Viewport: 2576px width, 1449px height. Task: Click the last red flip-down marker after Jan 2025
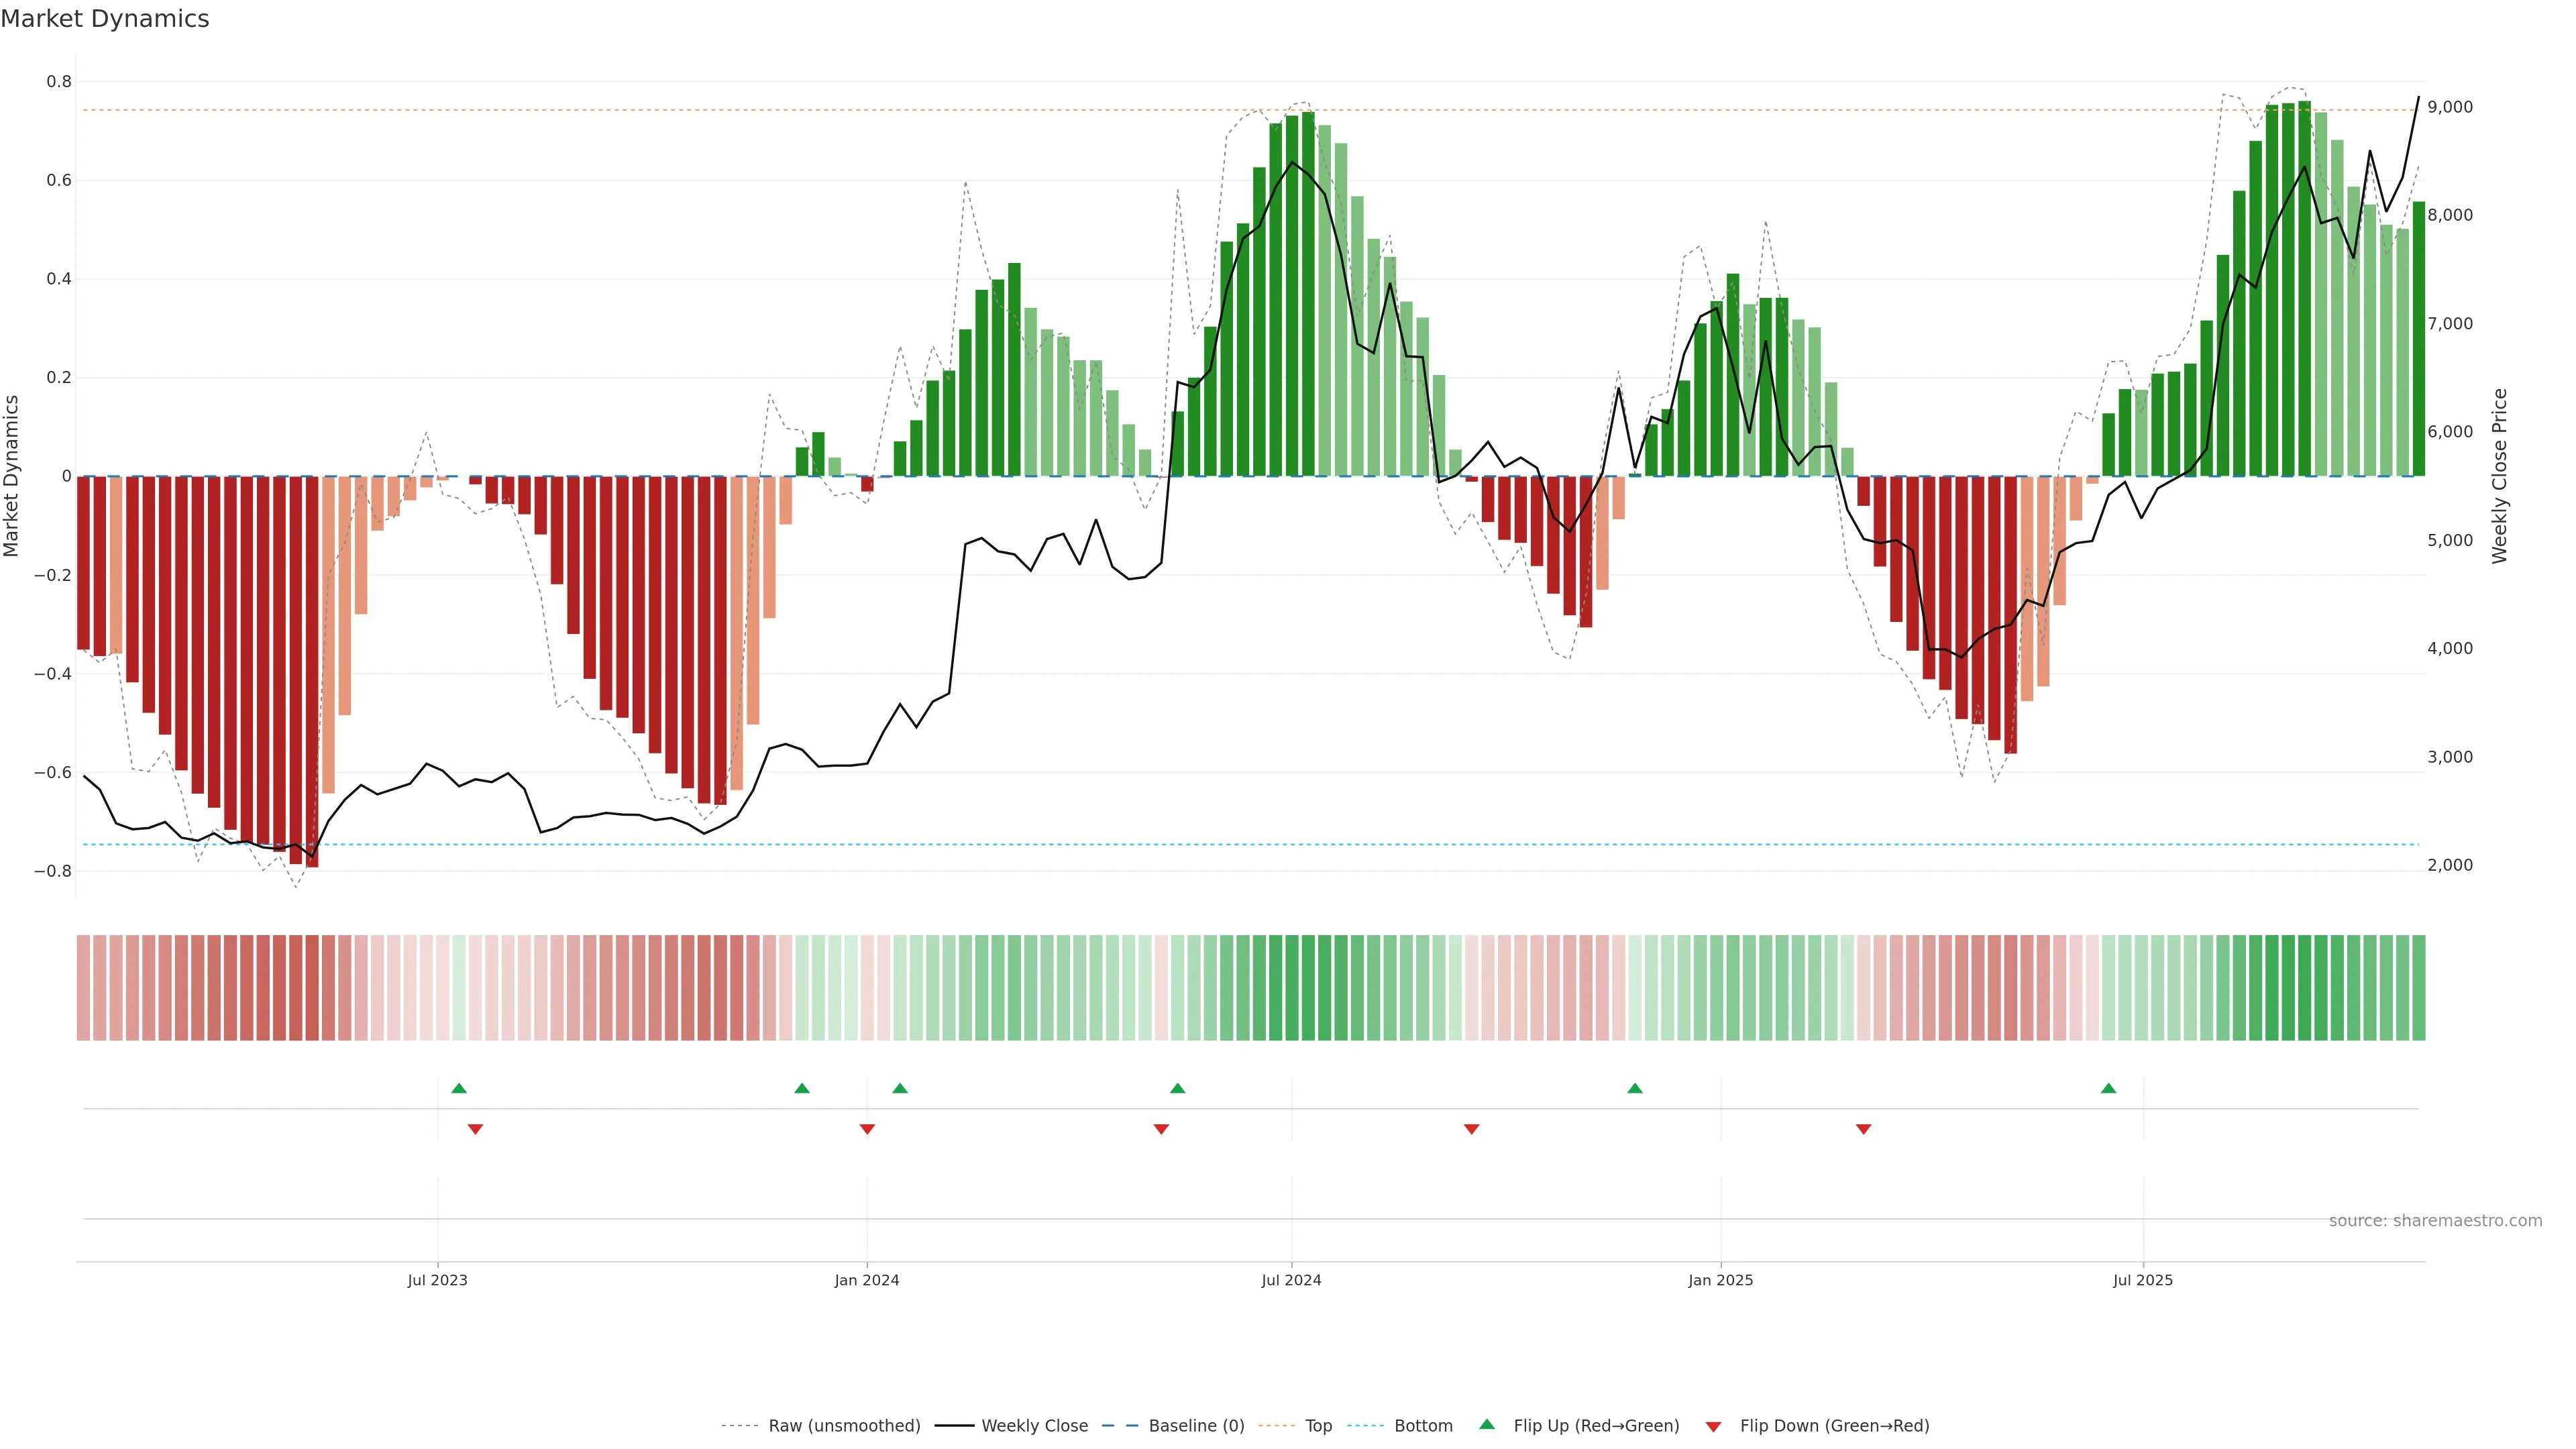(x=1863, y=1129)
